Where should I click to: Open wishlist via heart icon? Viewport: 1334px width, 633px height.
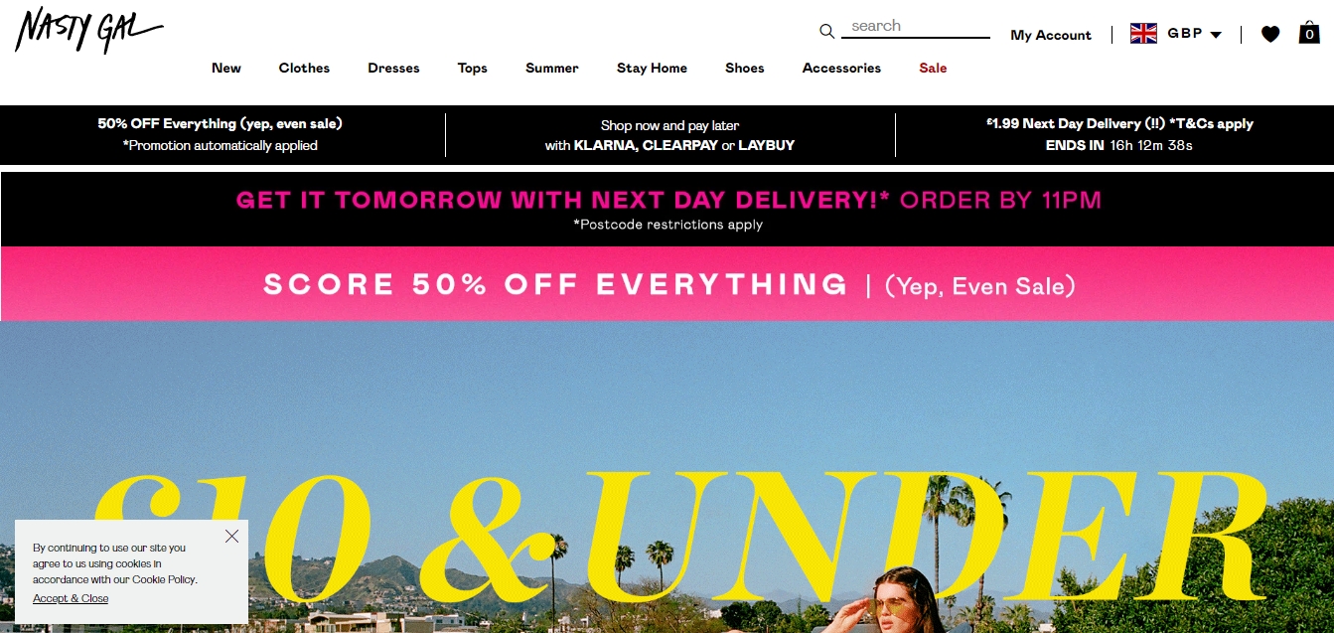(x=1270, y=34)
